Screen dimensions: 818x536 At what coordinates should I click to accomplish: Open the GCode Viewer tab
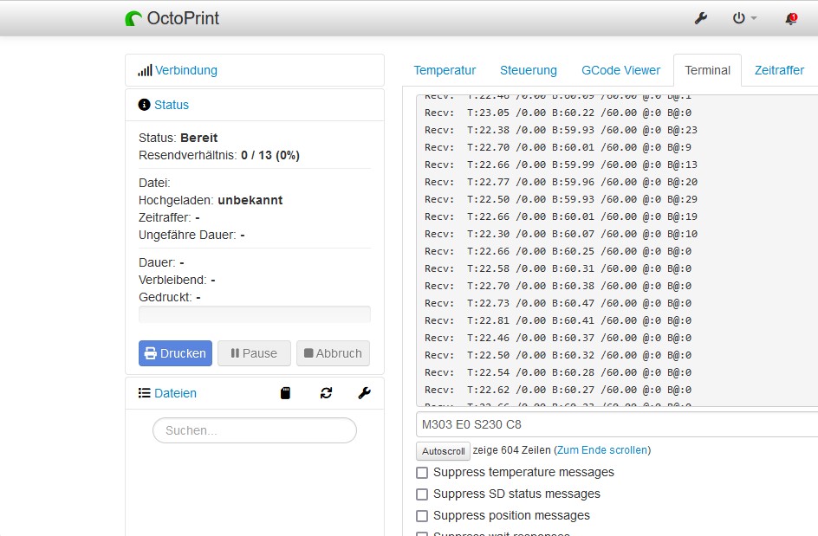click(x=620, y=70)
